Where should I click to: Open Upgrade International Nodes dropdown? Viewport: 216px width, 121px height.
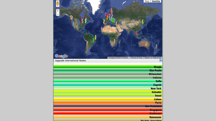pos(108,60)
